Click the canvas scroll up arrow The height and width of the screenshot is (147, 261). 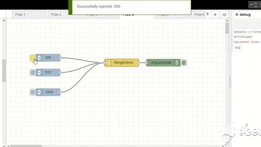pos(227,21)
